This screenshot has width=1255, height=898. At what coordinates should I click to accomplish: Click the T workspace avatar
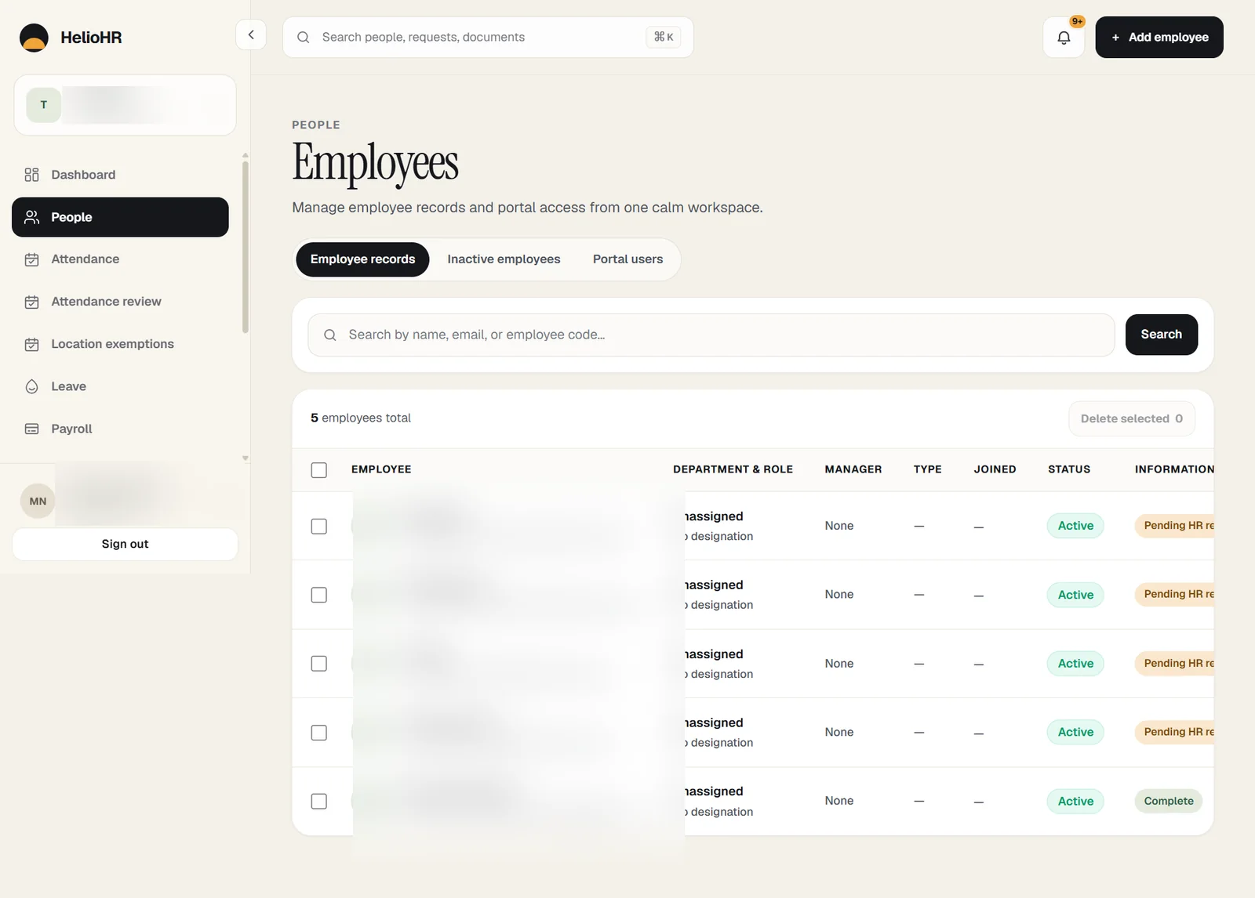coord(44,105)
